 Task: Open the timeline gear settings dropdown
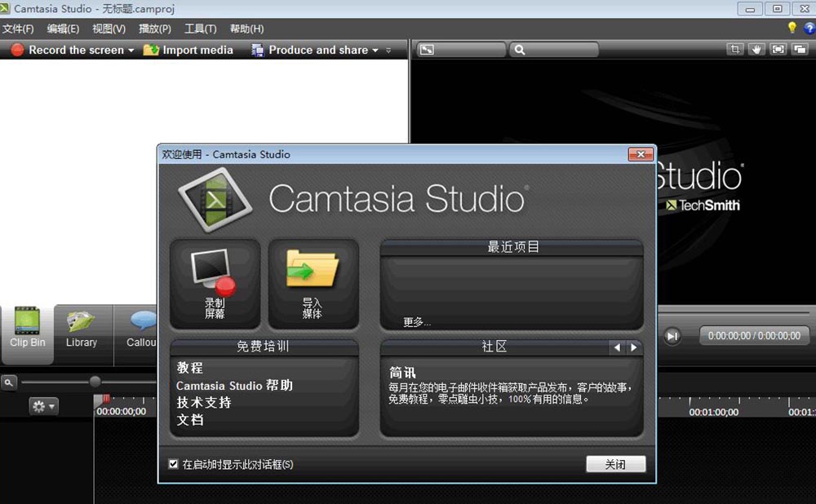pos(44,406)
